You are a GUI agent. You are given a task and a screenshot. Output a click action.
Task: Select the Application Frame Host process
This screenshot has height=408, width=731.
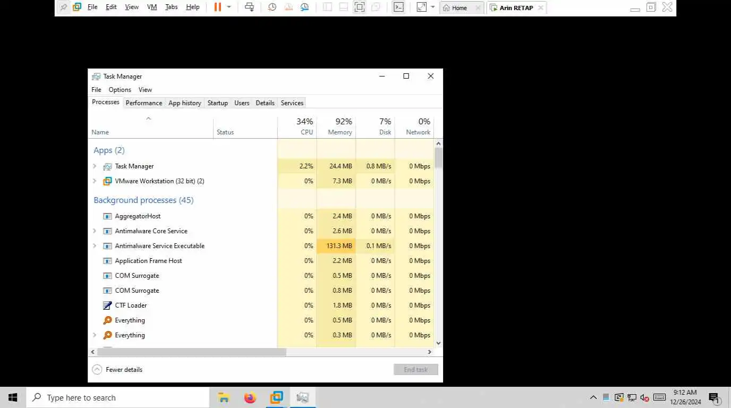click(261, 261)
